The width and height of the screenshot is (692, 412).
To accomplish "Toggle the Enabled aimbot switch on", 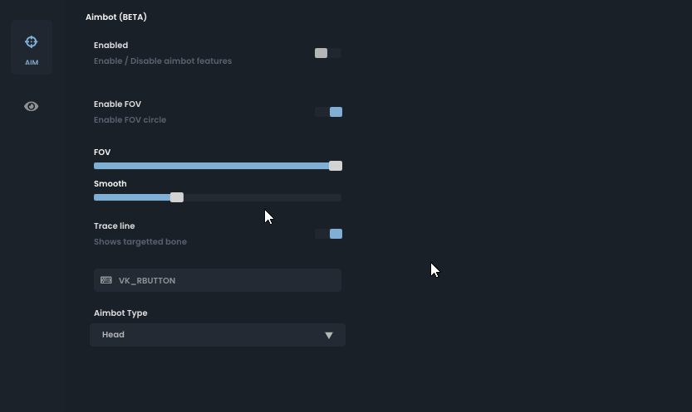I will 328,53.
